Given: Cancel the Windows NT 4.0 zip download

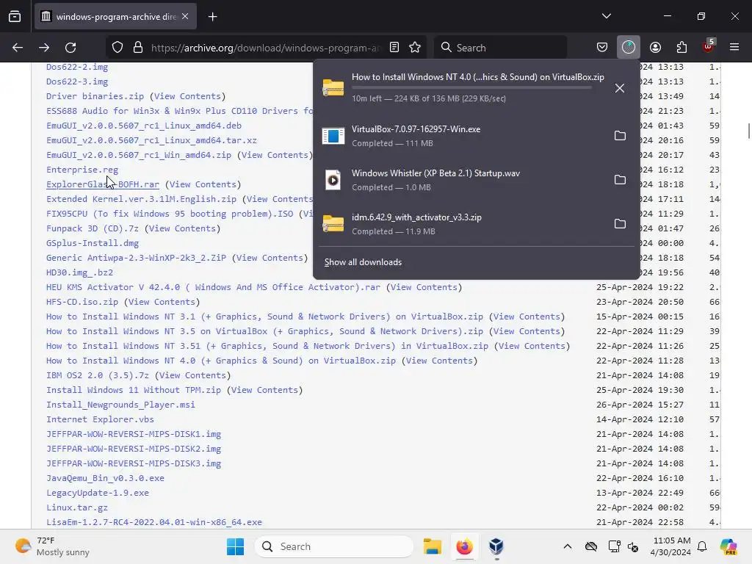Looking at the screenshot, I should click(x=620, y=88).
